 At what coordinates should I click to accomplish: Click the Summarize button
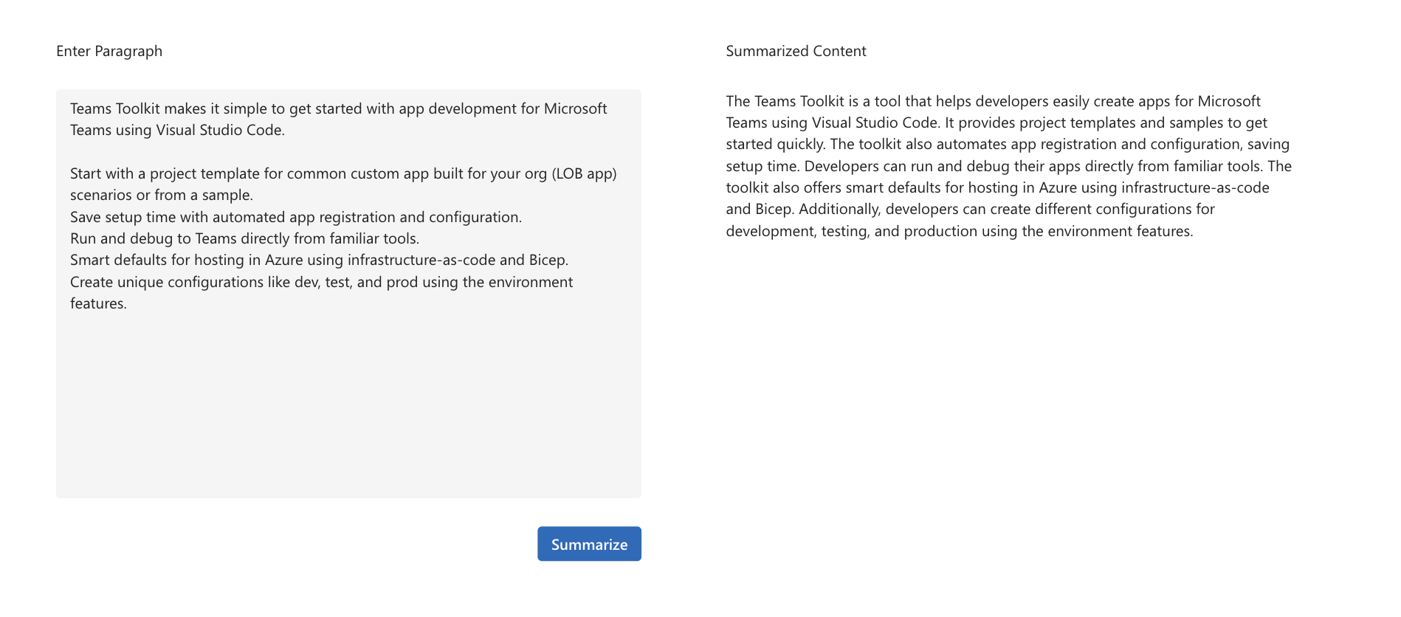click(x=589, y=544)
